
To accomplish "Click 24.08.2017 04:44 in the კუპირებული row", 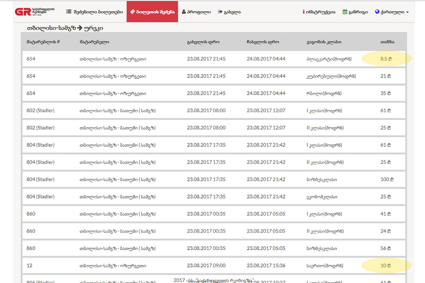I will pyautogui.click(x=266, y=76).
